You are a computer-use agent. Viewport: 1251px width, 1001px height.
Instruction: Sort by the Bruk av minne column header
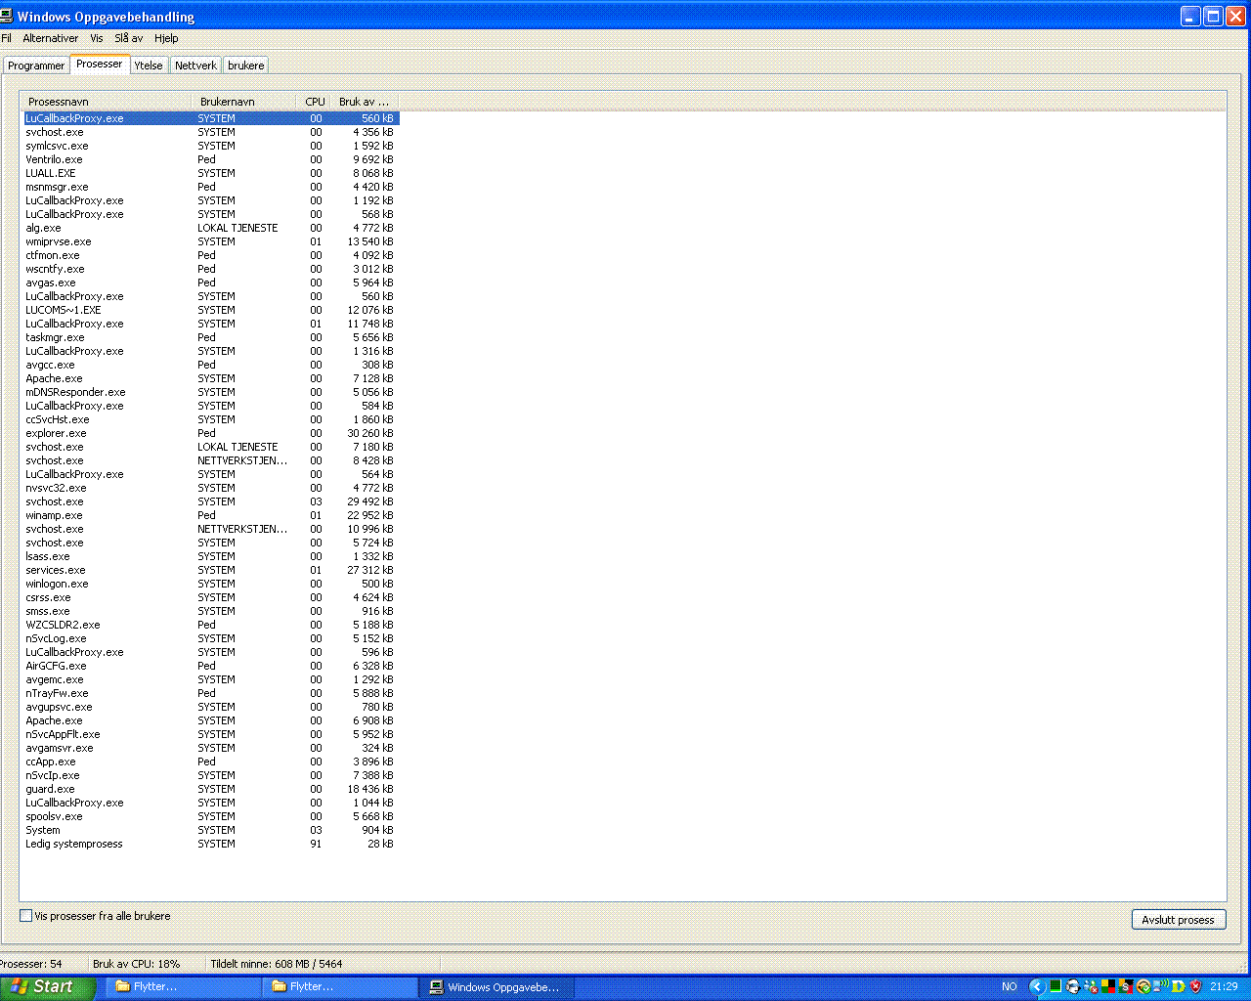click(x=365, y=102)
